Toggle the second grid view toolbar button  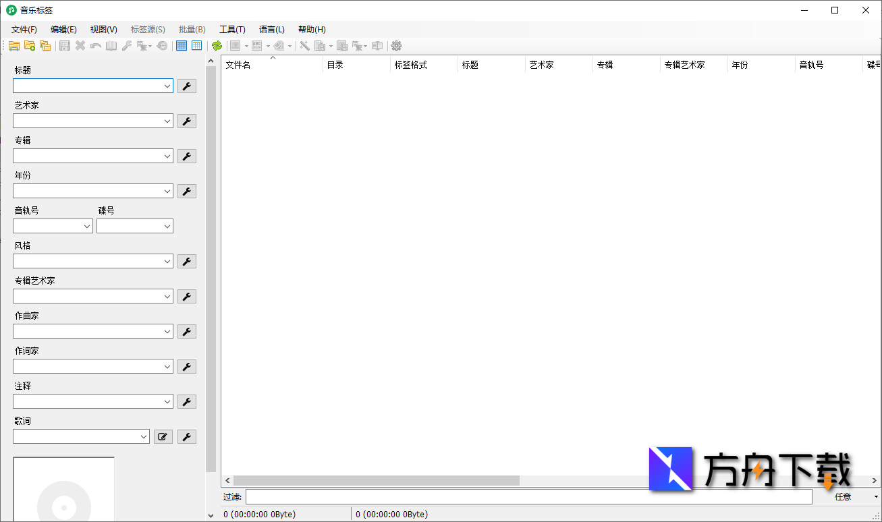click(x=196, y=46)
